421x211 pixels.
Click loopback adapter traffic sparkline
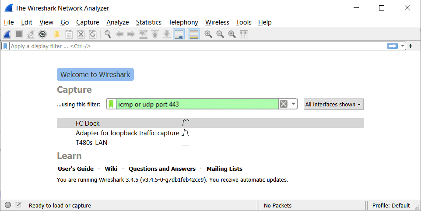pyautogui.click(x=185, y=132)
